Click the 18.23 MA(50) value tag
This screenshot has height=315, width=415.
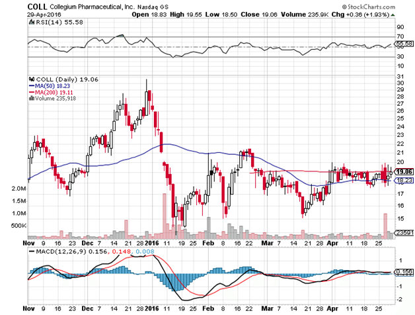404,180
